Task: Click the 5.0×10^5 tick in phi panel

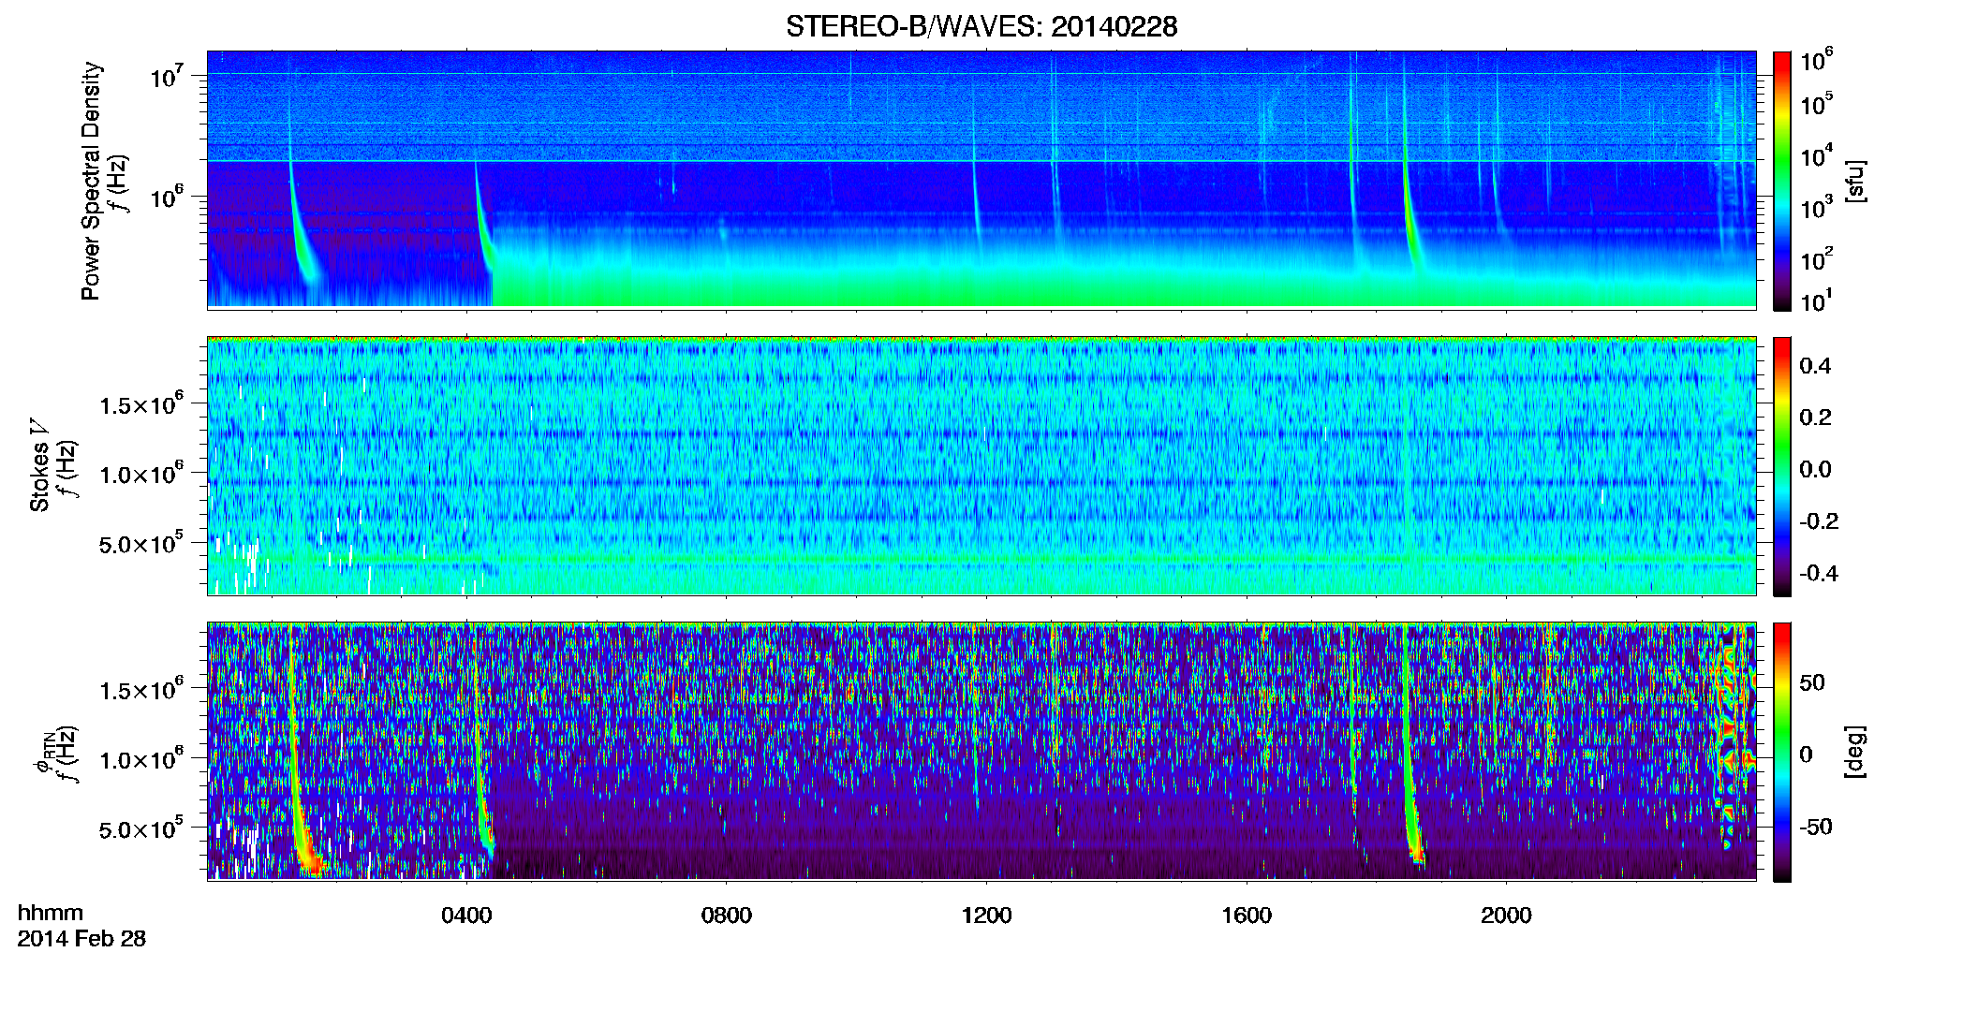Action: 142,828
